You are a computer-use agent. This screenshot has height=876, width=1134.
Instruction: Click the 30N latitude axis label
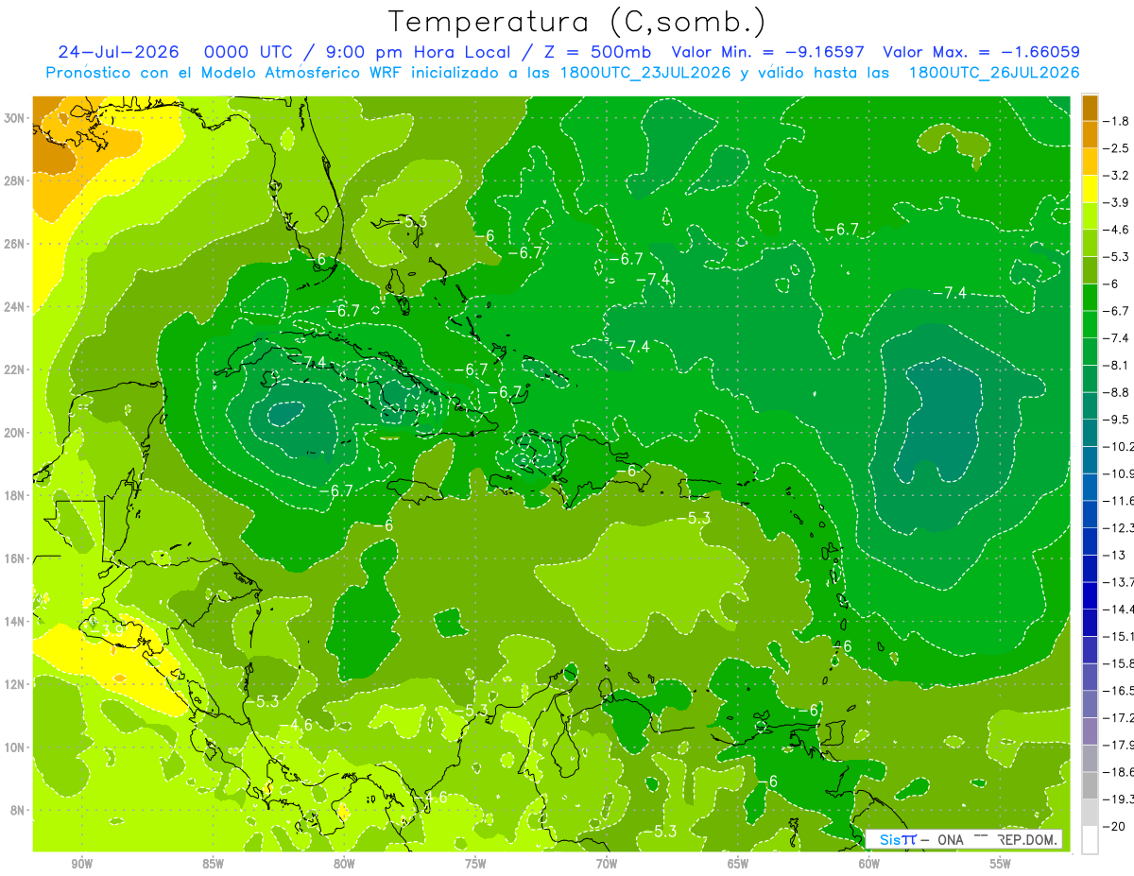pos(16,118)
